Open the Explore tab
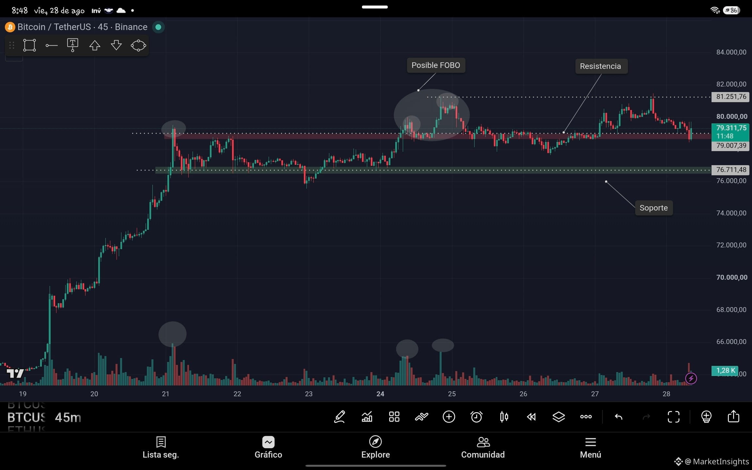Image resolution: width=752 pixels, height=470 pixels. point(375,447)
